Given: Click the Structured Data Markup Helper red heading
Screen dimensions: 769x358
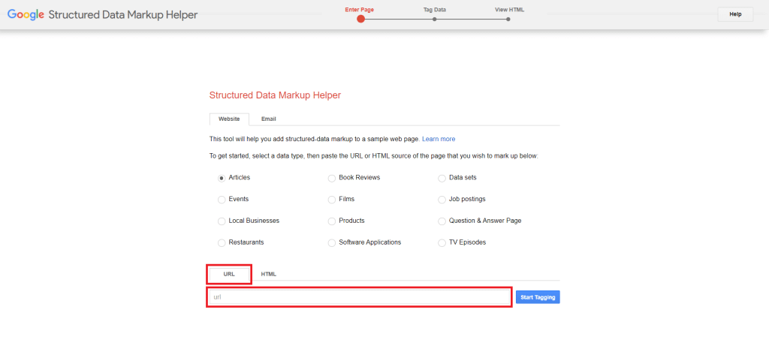Looking at the screenshot, I should 275,95.
